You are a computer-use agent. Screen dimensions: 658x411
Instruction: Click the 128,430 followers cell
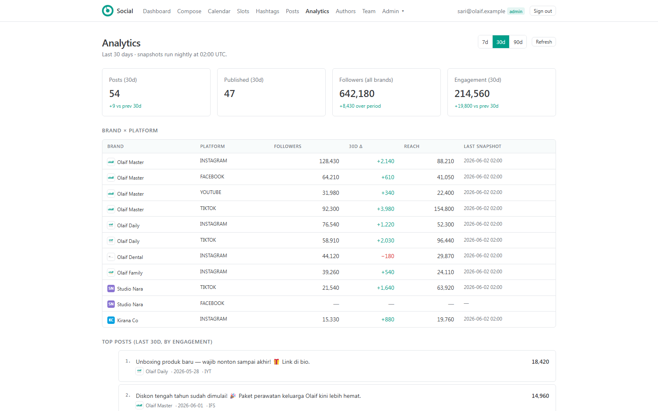329,161
